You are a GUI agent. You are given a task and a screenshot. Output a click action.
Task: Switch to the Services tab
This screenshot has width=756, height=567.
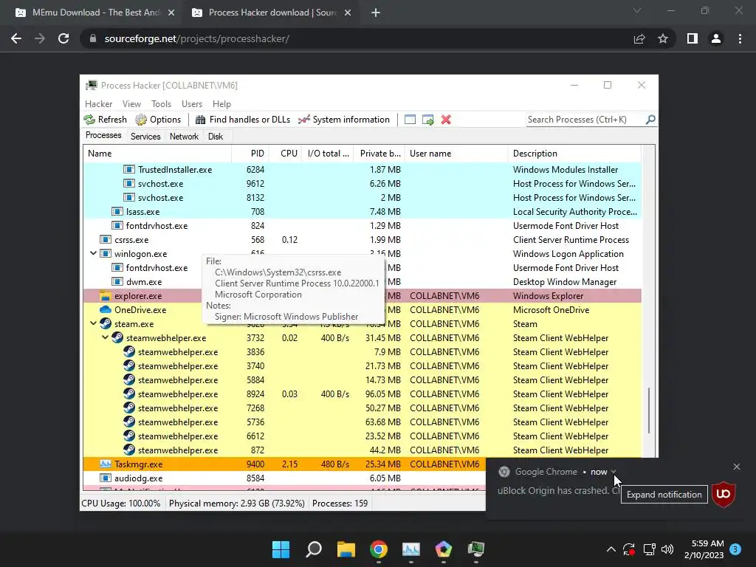145,137
